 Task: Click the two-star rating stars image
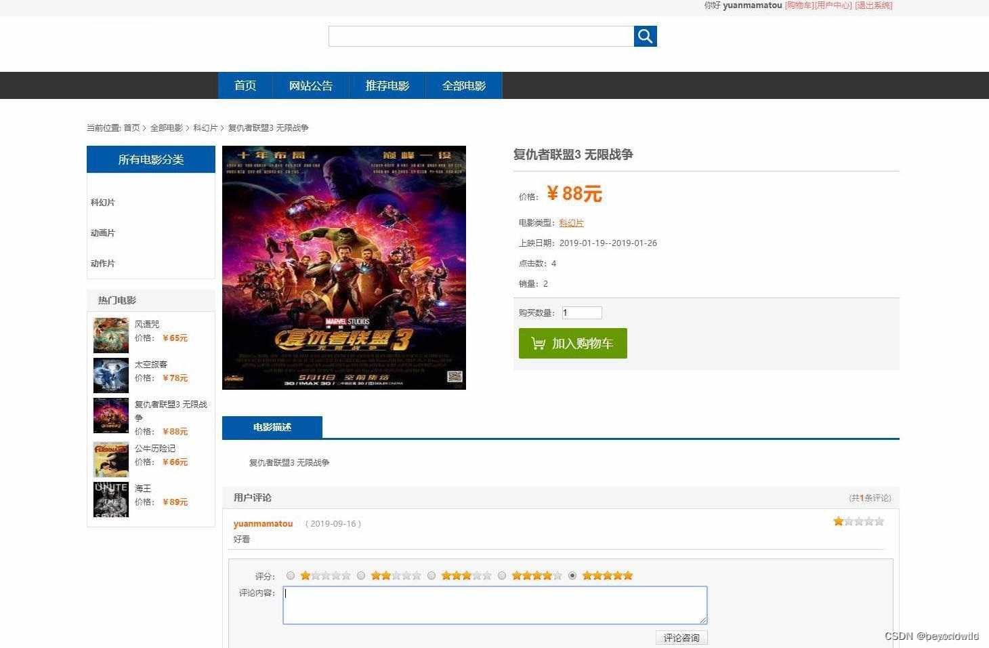pyautogui.click(x=396, y=575)
